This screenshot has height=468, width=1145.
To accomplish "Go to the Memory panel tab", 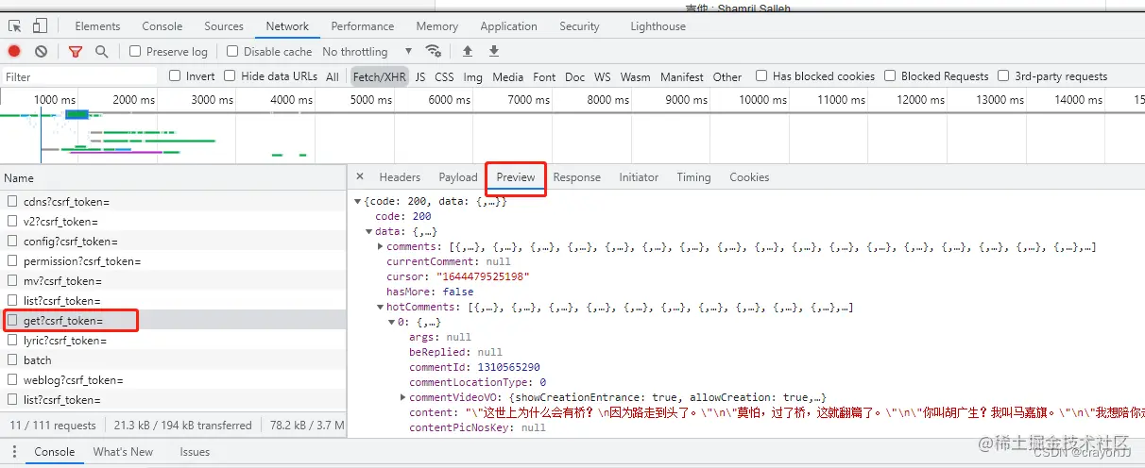I will tap(437, 26).
